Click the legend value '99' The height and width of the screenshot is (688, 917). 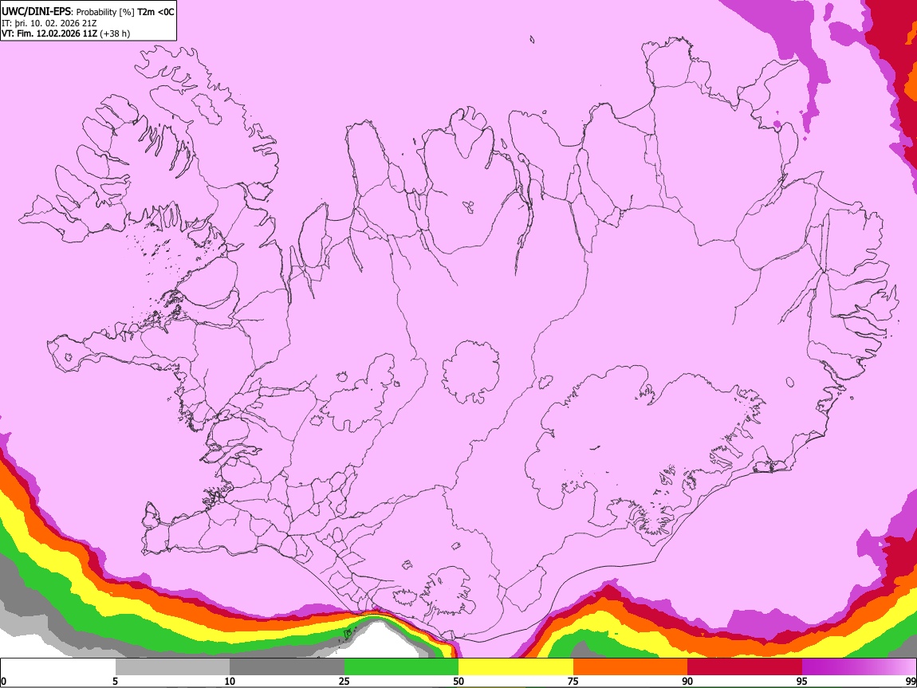tap(910, 681)
